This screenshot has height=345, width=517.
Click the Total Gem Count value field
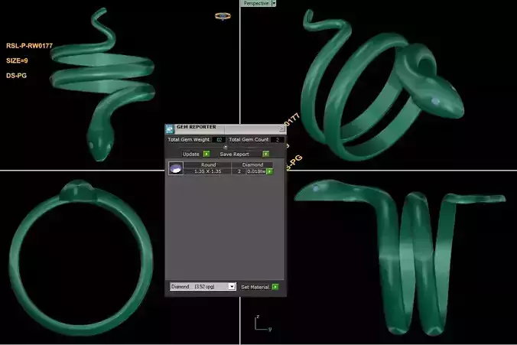[278, 139]
